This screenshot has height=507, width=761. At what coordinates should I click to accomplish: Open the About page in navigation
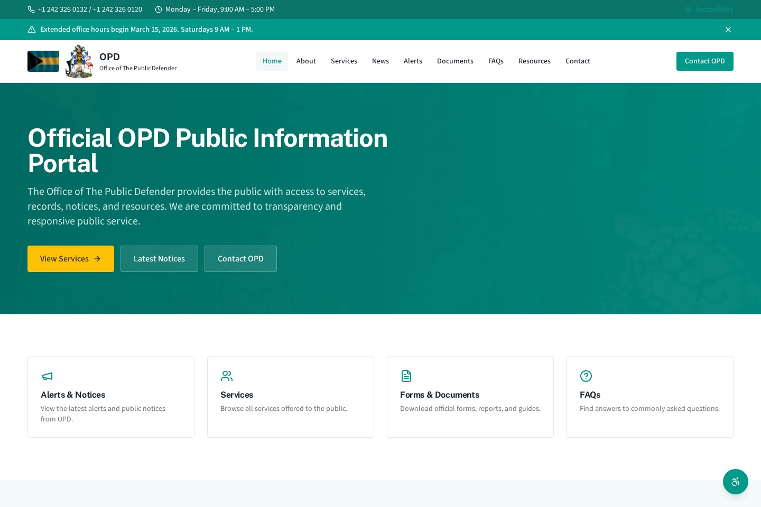(x=306, y=61)
